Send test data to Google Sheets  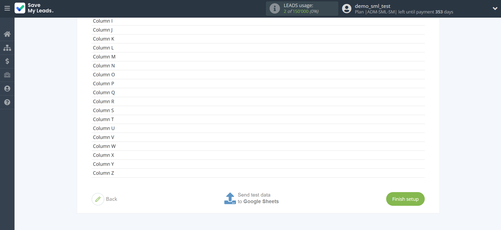pos(252,198)
